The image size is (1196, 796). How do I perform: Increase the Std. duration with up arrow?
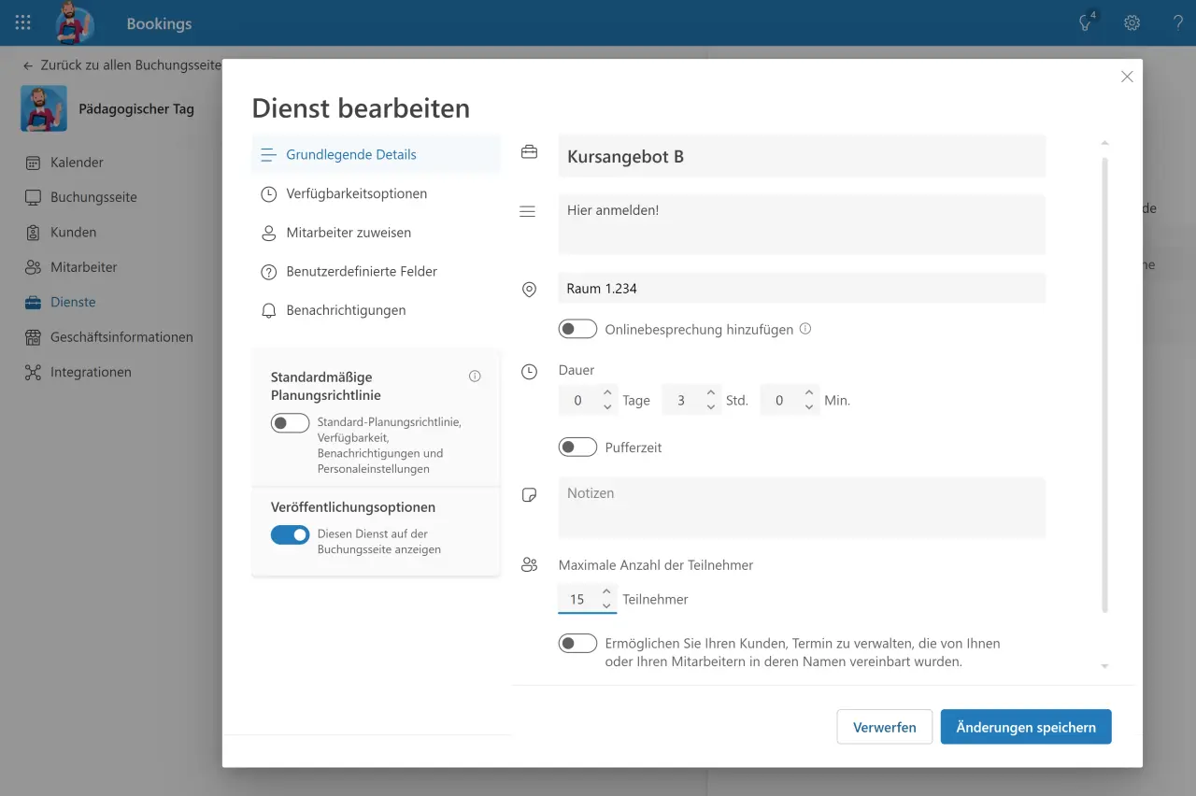point(710,393)
